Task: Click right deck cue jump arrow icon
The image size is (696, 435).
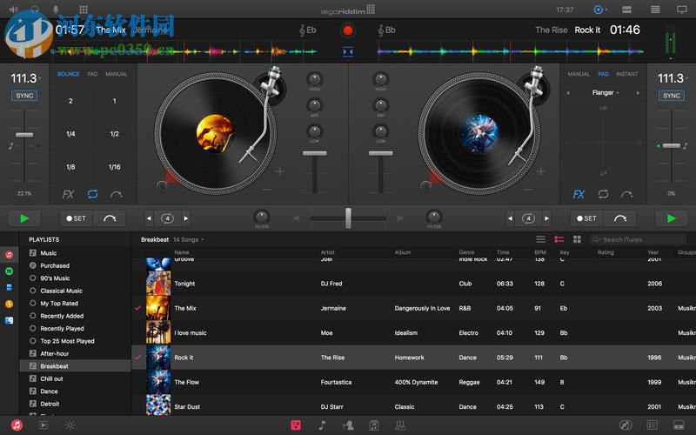Action: click(x=626, y=194)
